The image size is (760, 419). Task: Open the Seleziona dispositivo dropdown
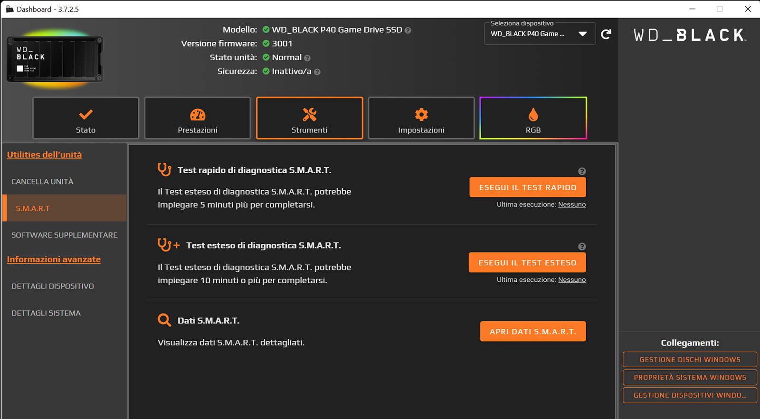click(x=540, y=34)
